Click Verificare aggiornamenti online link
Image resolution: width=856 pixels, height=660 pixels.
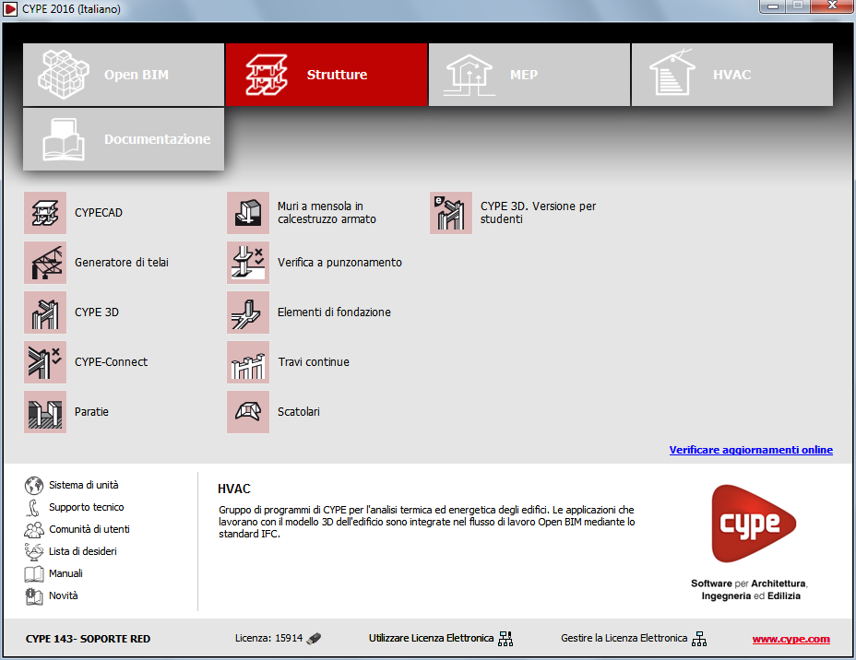(x=751, y=450)
